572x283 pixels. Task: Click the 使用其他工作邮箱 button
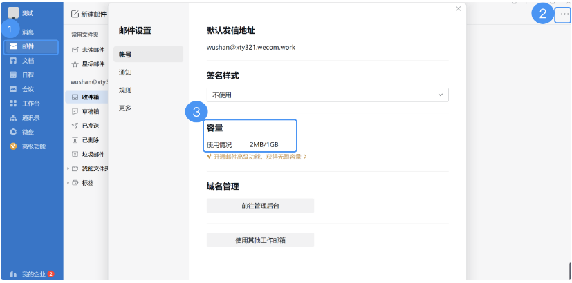260,240
